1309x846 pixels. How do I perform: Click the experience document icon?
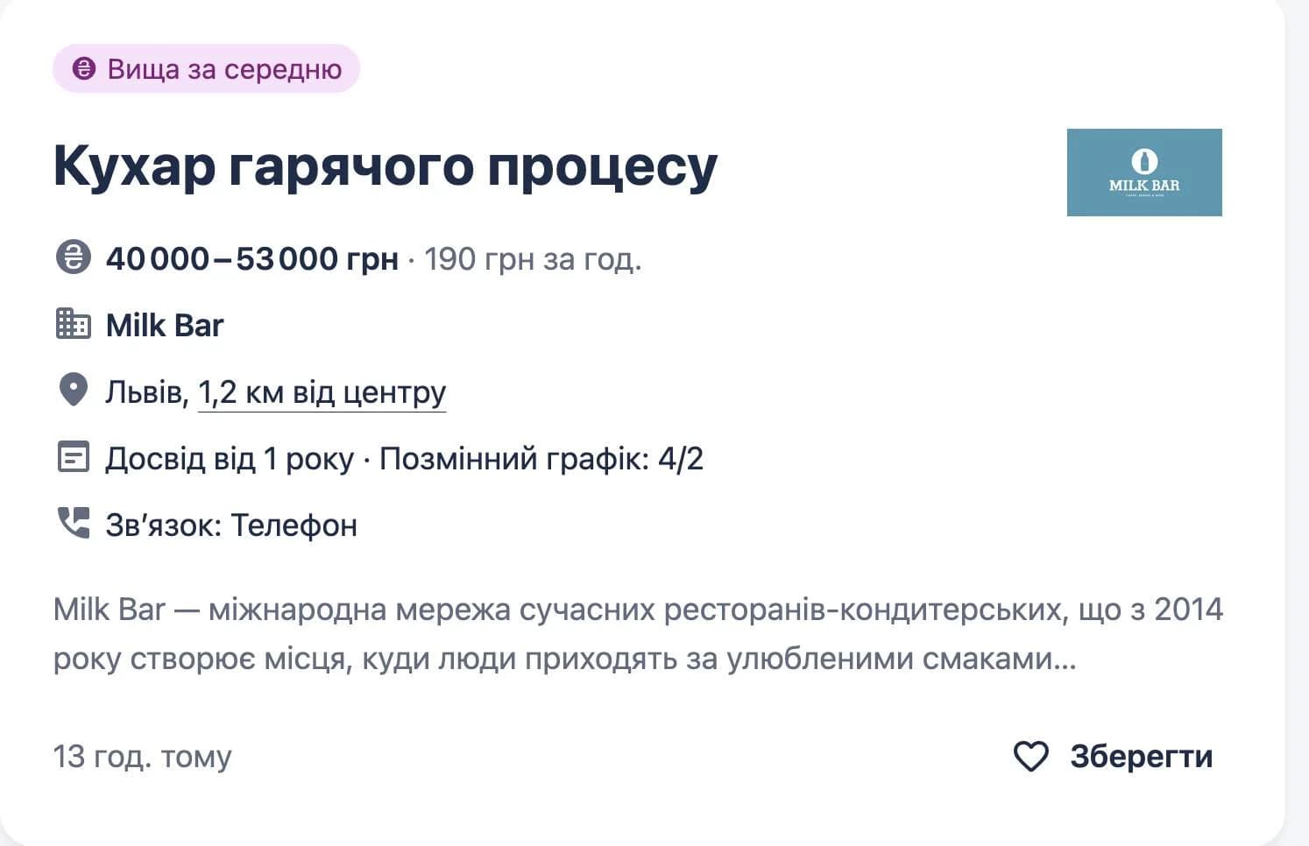74,456
